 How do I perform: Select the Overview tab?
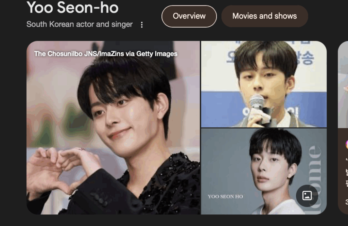[x=189, y=16]
